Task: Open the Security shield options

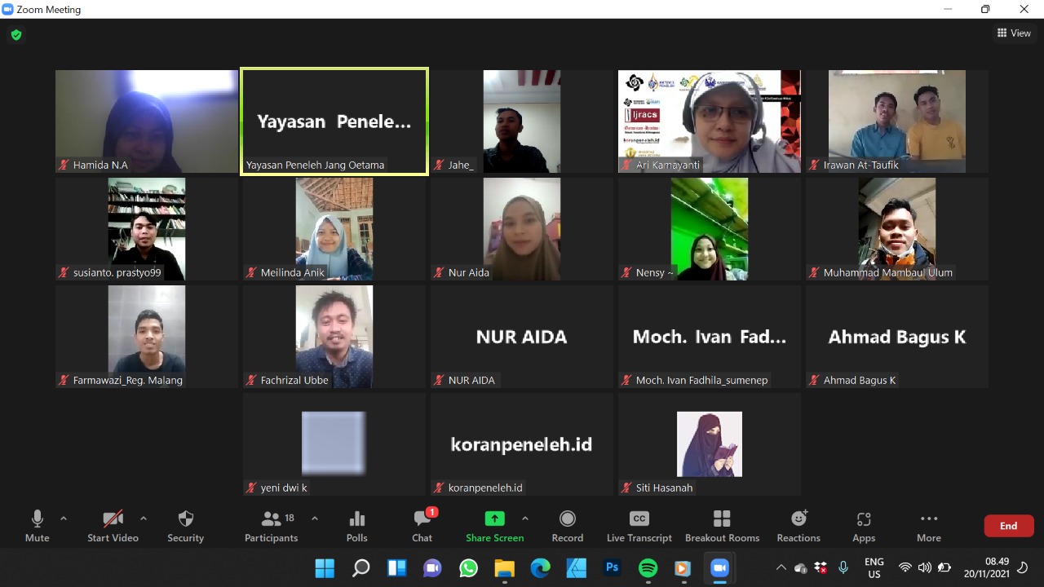Action: click(185, 526)
